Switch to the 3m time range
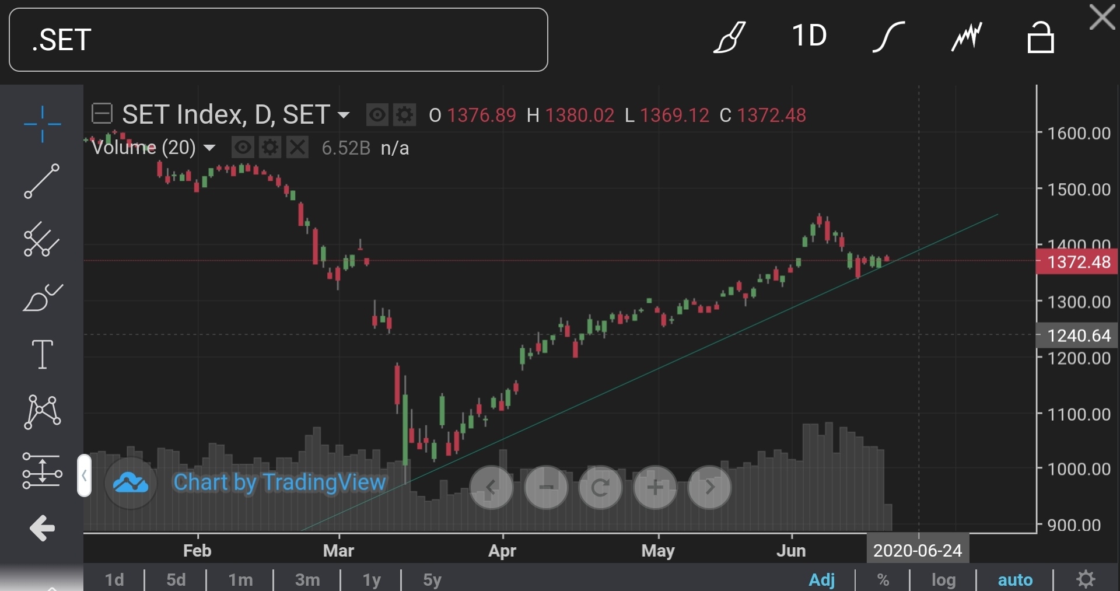The width and height of the screenshot is (1120, 591). pos(307,580)
